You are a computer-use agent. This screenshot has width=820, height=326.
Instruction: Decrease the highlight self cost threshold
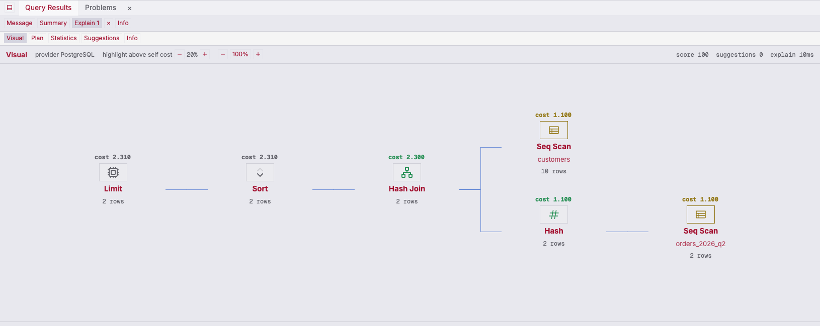[x=180, y=54]
